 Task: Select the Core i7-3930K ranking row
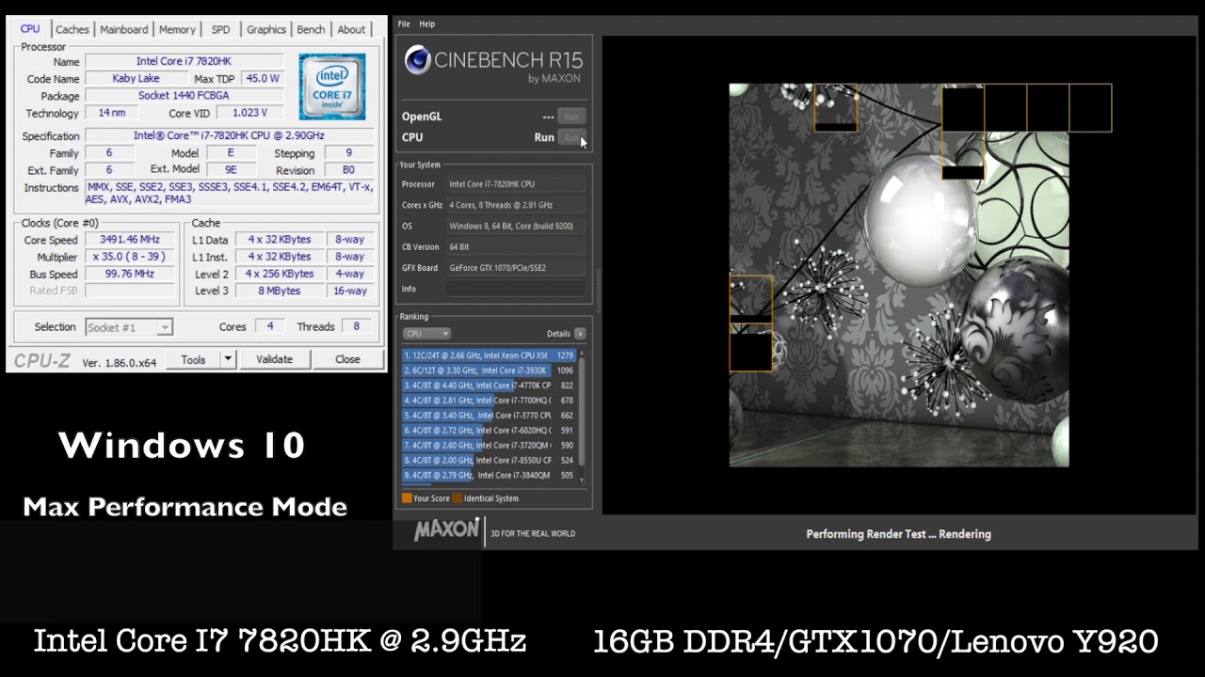coord(489,370)
